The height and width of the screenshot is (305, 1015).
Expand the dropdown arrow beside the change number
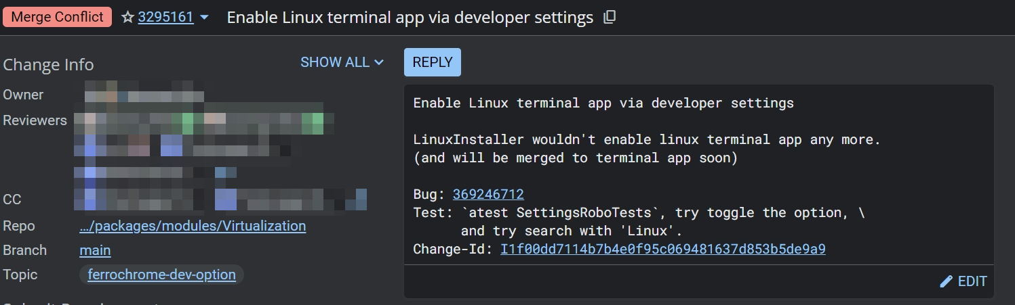205,18
